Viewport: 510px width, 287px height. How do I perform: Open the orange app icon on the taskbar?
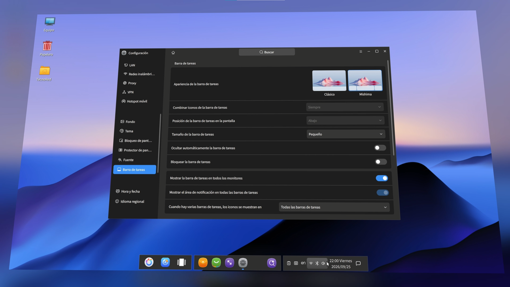pos(203,262)
